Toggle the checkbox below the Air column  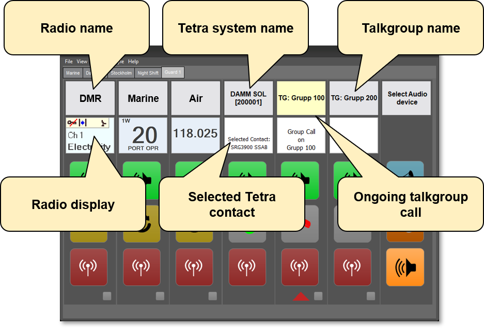click(212, 296)
